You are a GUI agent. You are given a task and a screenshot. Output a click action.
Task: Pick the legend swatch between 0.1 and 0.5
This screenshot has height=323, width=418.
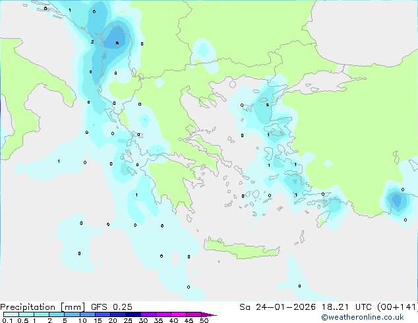tap(11, 314)
